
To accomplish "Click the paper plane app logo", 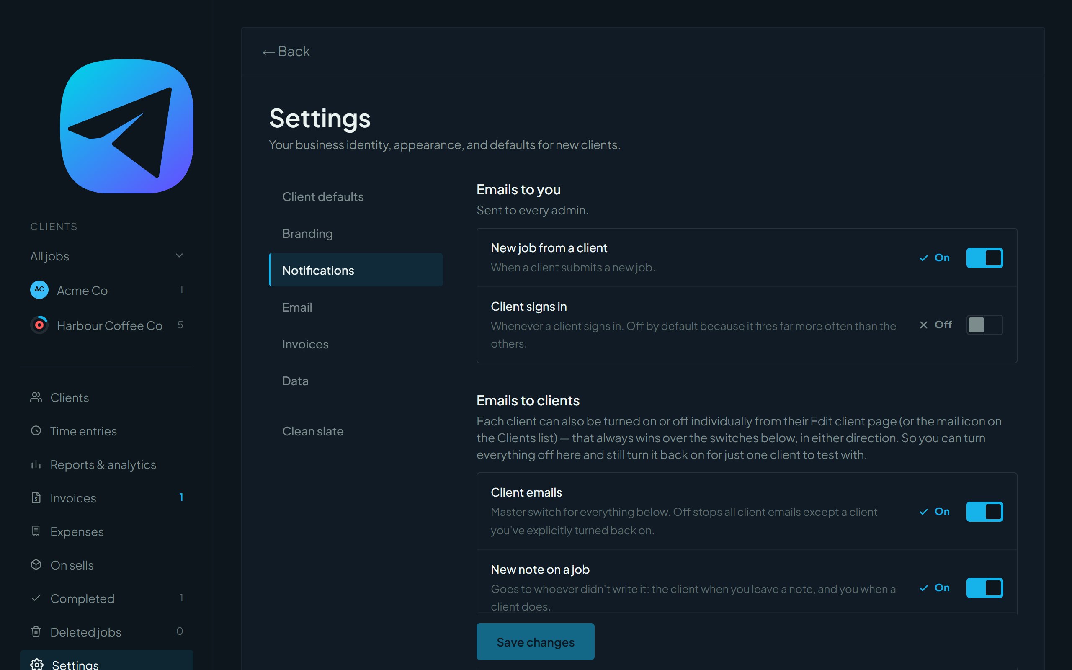I will [127, 126].
